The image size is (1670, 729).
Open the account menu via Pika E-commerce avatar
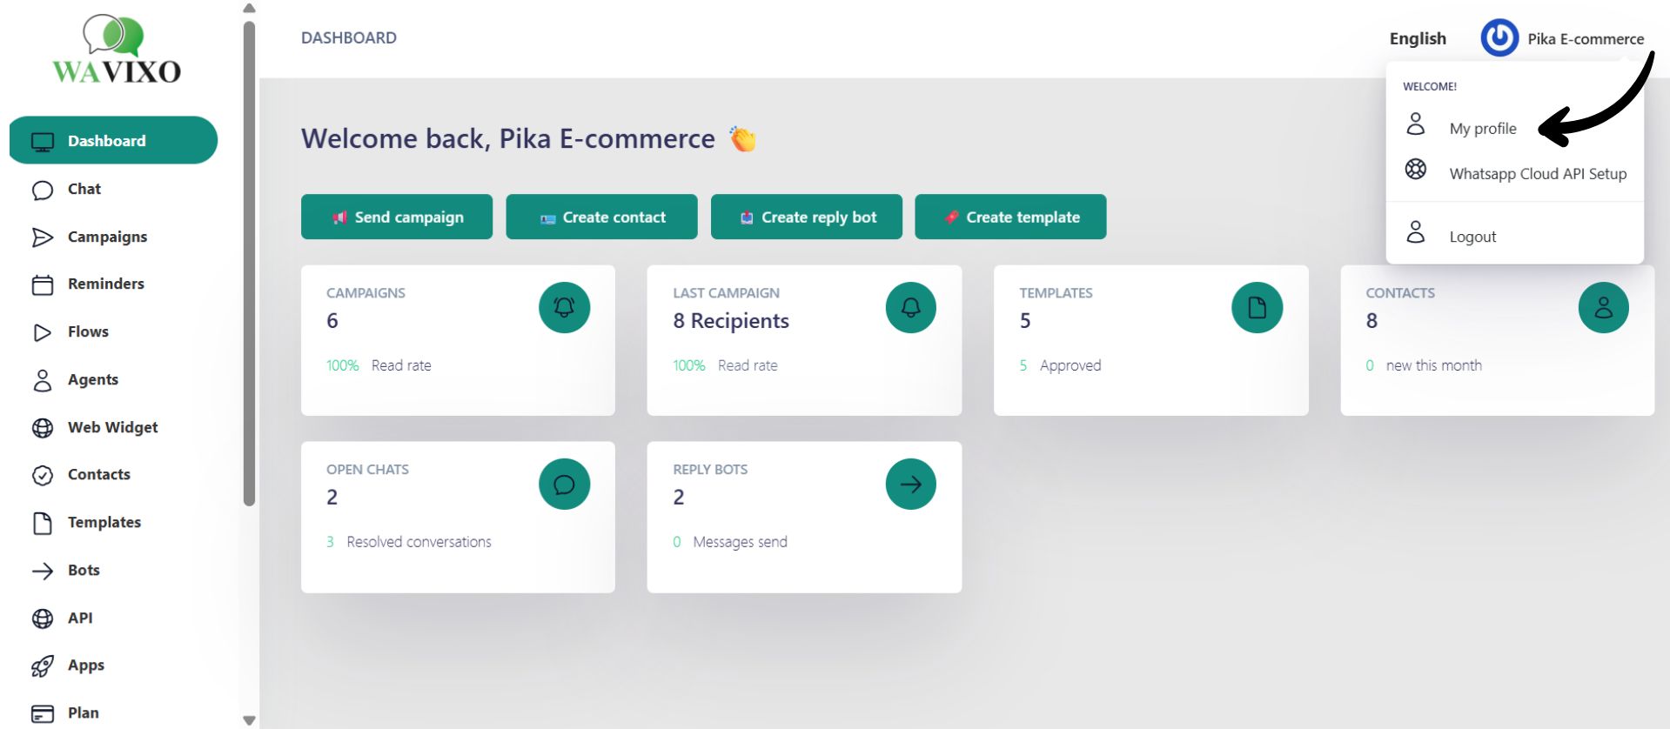tap(1499, 37)
